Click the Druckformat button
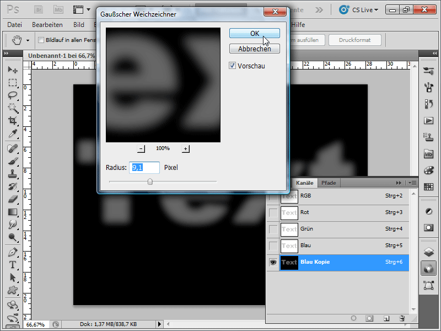Screen dimensions: 441x331 click(354, 40)
